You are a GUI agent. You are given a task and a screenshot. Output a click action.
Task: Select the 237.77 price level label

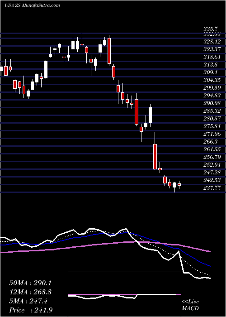tap(213, 187)
